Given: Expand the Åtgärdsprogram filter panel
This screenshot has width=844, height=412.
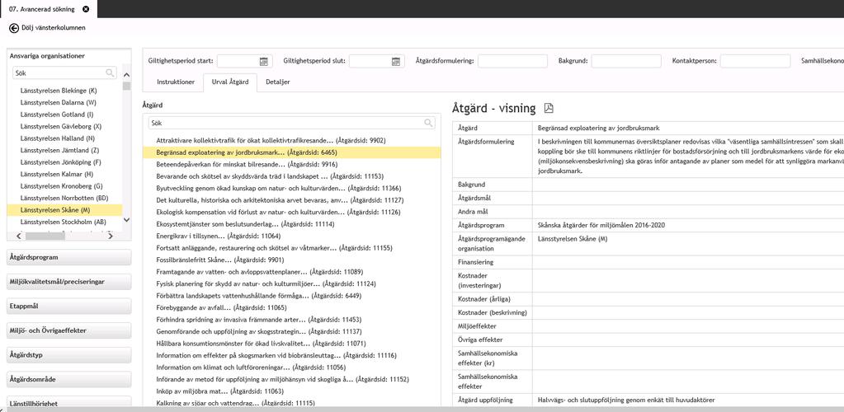Looking at the screenshot, I should click(x=69, y=257).
